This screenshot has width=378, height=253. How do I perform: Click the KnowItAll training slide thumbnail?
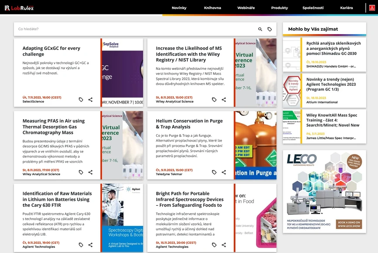pos(291,127)
